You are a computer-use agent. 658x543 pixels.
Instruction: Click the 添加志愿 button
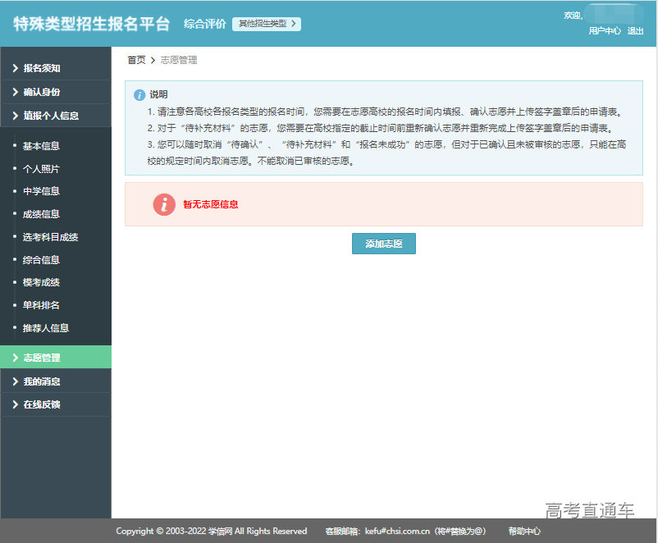point(383,244)
